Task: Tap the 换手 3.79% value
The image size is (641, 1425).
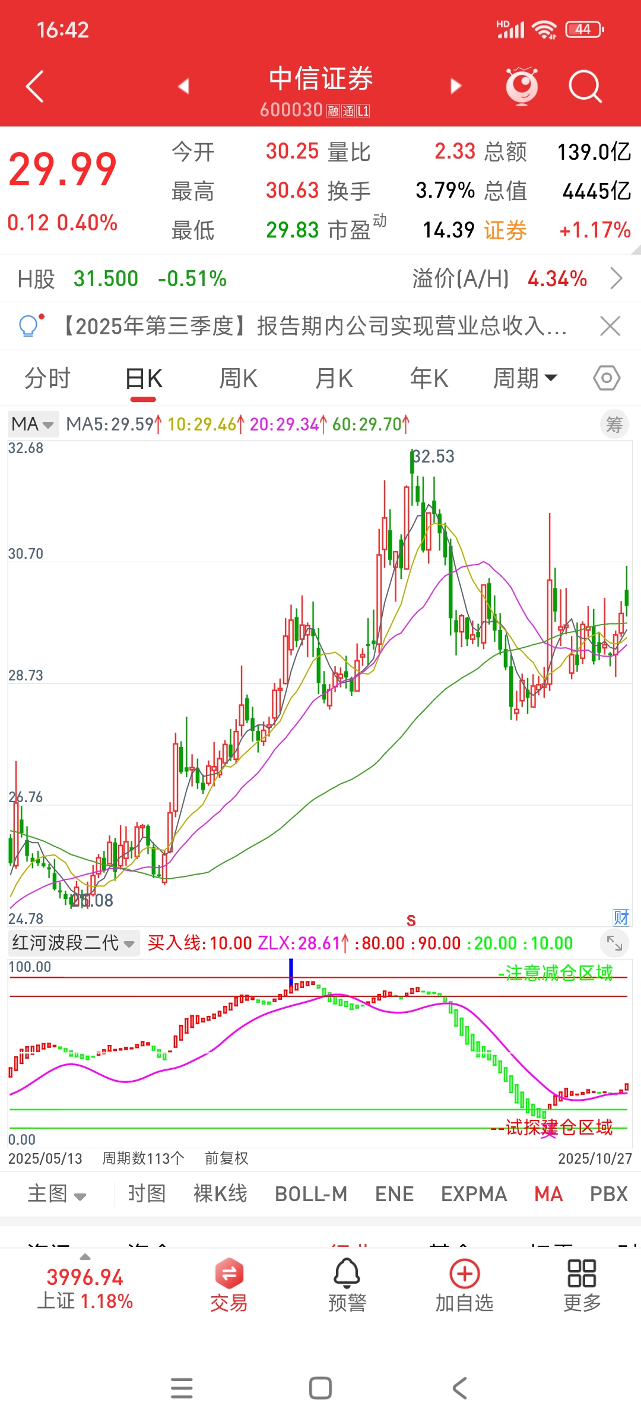Action: tap(445, 191)
